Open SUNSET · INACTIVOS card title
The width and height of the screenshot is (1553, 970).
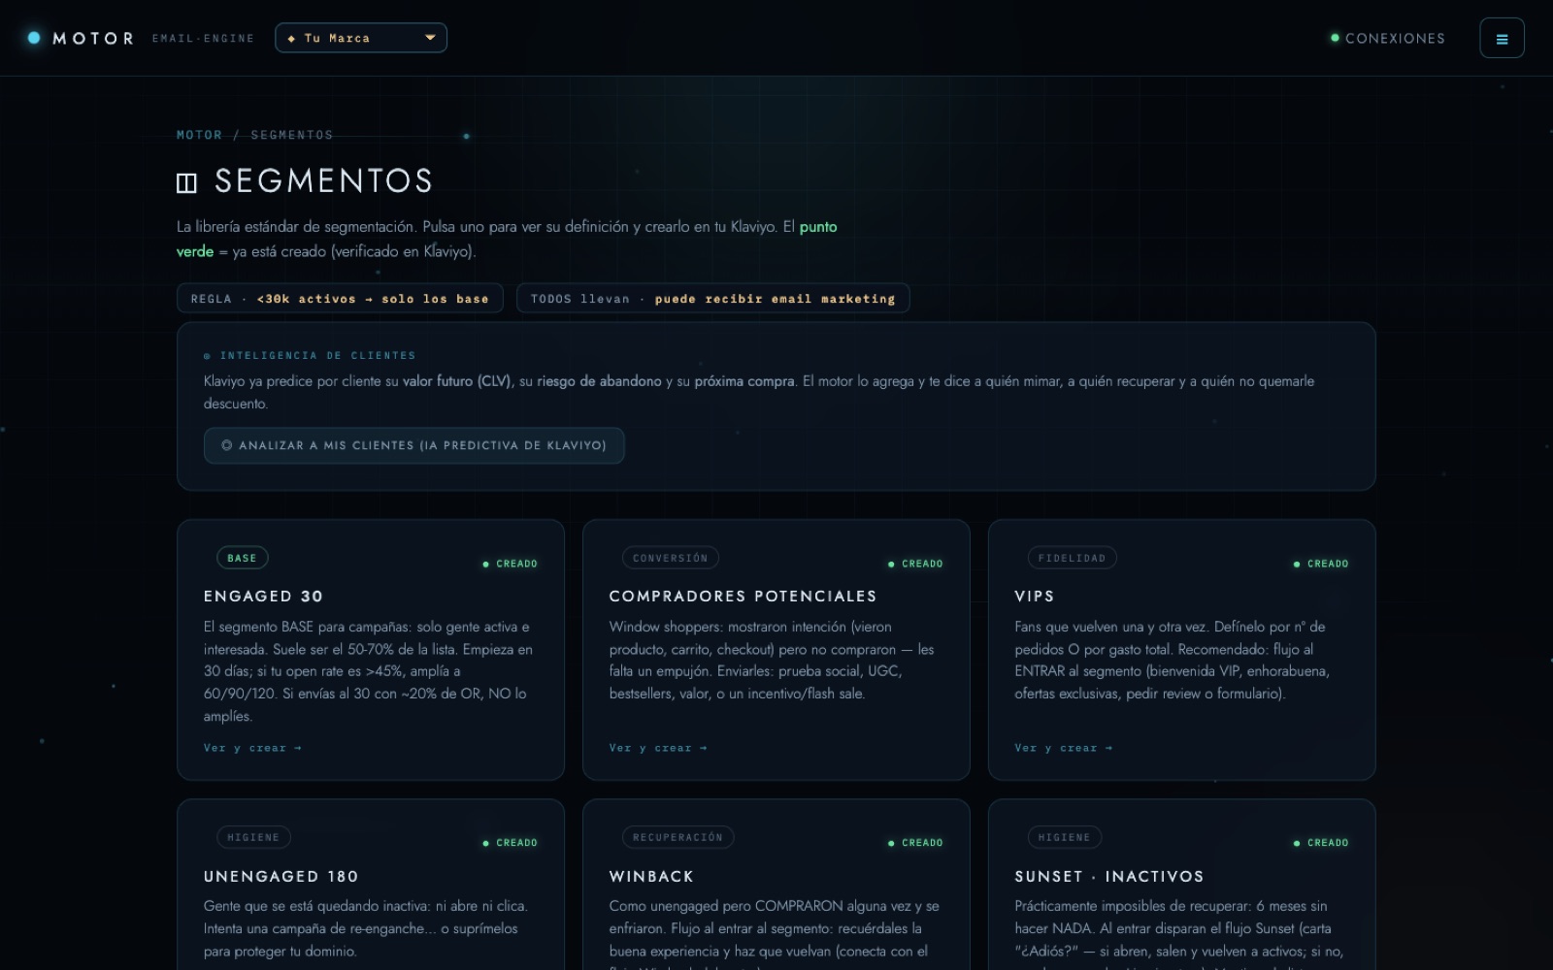click(1108, 877)
